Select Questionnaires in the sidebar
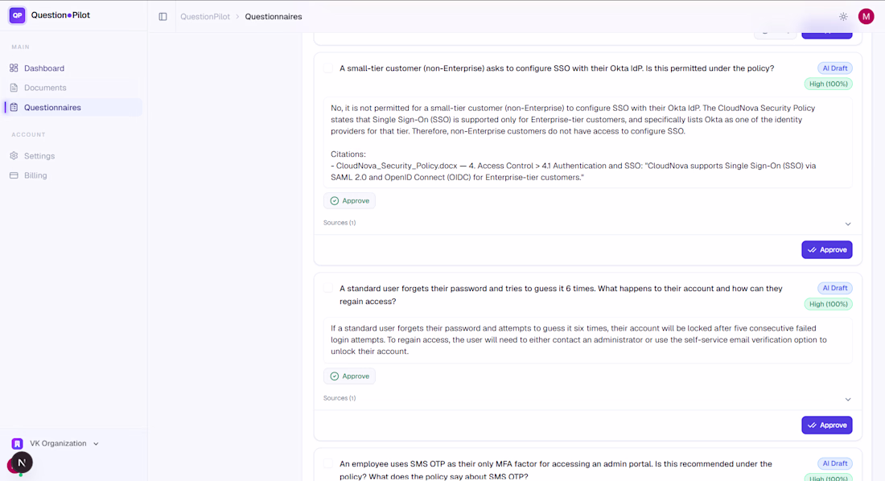This screenshot has width=885, height=481. click(73, 107)
